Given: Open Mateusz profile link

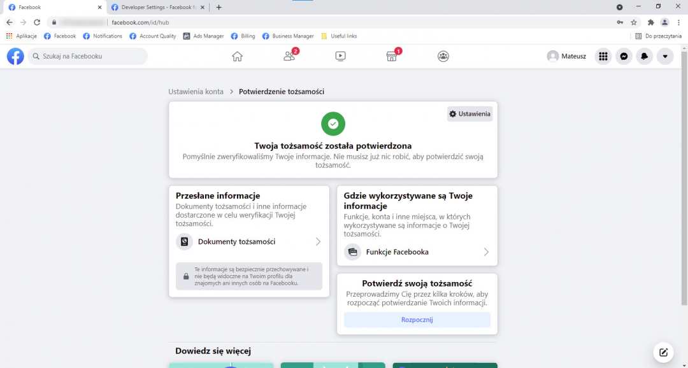Looking at the screenshot, I should coord(566,56).
